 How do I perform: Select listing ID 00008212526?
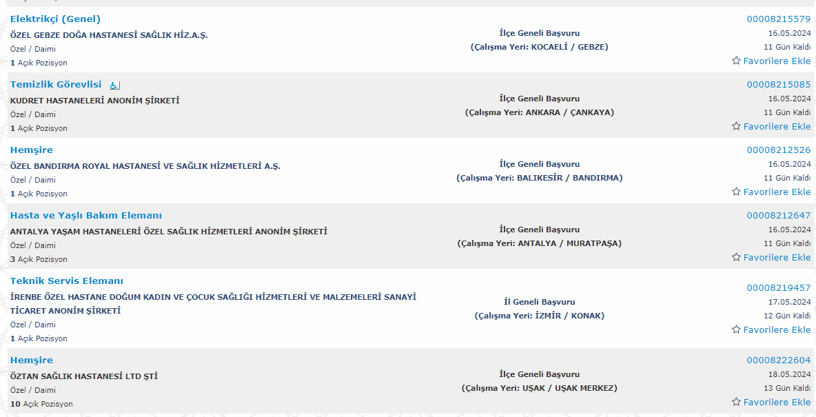pos(779,150)
